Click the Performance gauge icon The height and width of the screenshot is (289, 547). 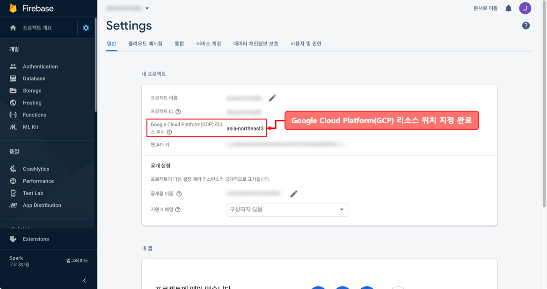(x=13, y=181)
